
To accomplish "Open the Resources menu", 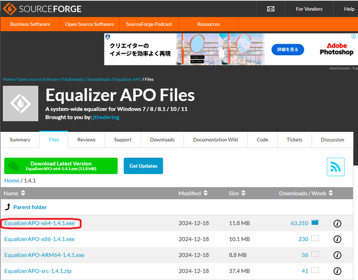I will click(209, 24).
